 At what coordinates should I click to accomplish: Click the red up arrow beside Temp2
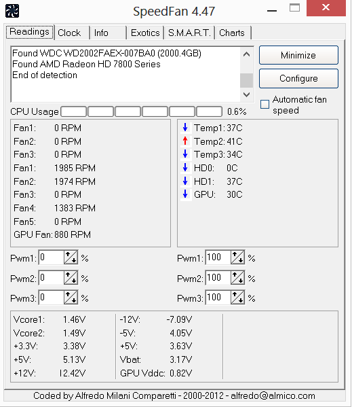click(185, 141)
